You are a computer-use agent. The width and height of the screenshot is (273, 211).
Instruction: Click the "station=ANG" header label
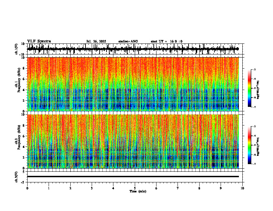click(128, 41)
